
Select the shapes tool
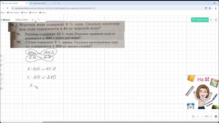tap(1, 74)
